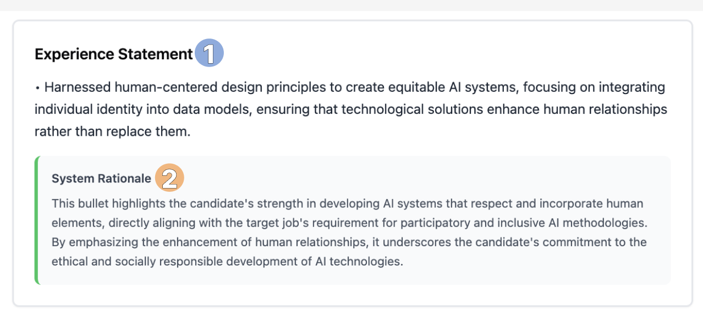Click the bullet marker before Harnessed

[x=37, y=88]
